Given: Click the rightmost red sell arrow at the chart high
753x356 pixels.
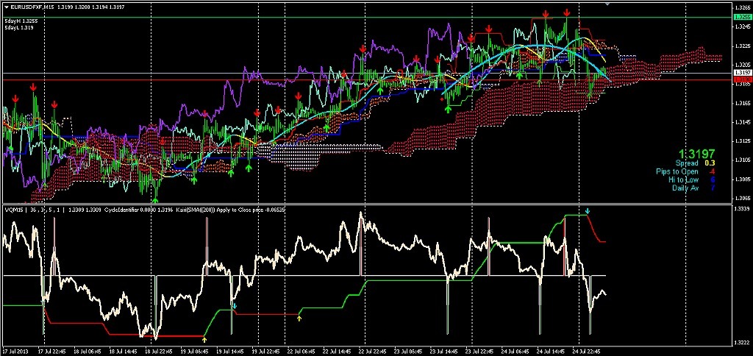Looking at the screenshot, I should (x=568, y=13).
